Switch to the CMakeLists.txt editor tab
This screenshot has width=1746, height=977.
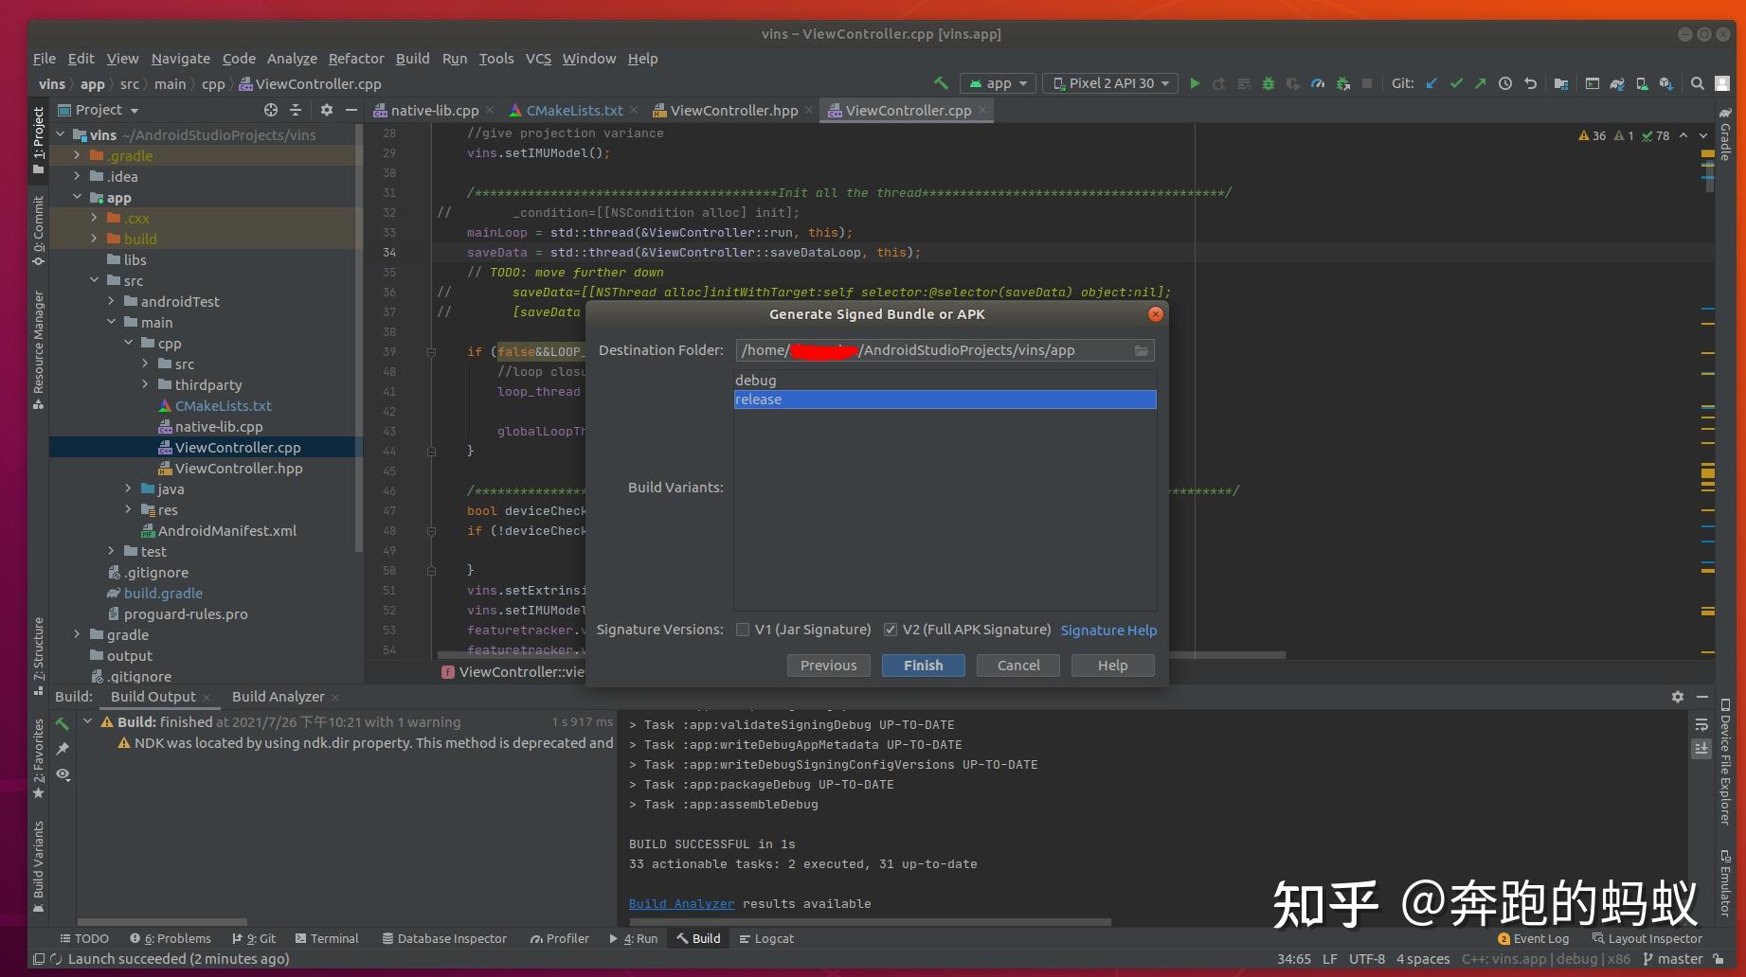pos(574,110)
